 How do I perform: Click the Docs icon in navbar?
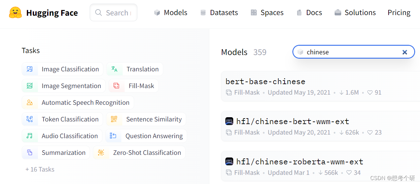click(x=299, y=13)
